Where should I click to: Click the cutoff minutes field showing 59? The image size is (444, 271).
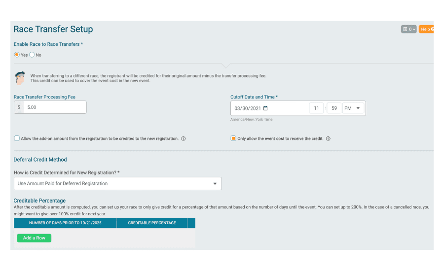[x=334, y=108]
